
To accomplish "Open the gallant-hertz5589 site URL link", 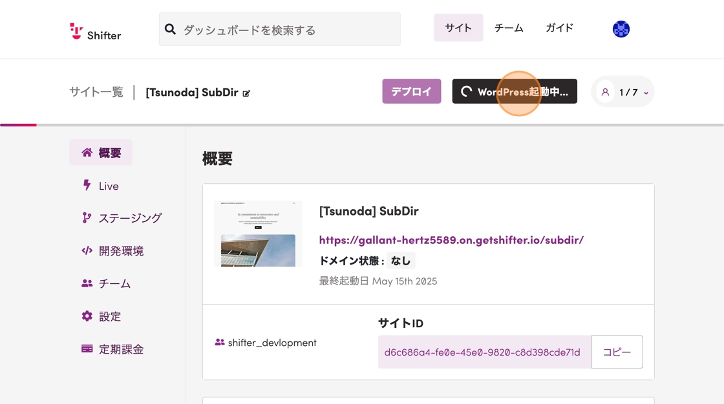I will (451, 240).
